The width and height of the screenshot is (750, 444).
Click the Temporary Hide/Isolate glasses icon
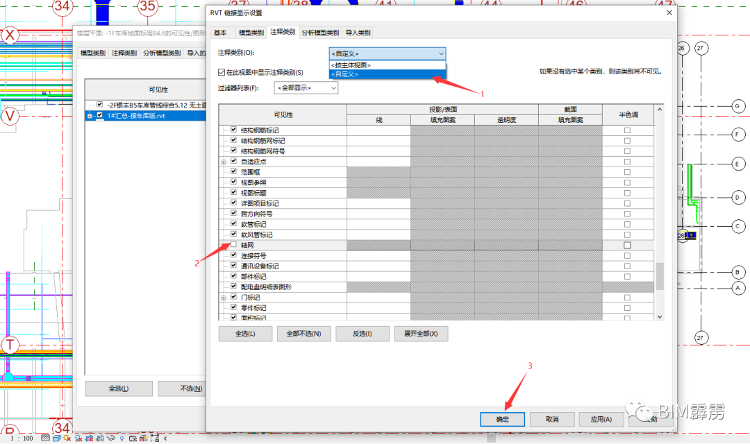111,438
